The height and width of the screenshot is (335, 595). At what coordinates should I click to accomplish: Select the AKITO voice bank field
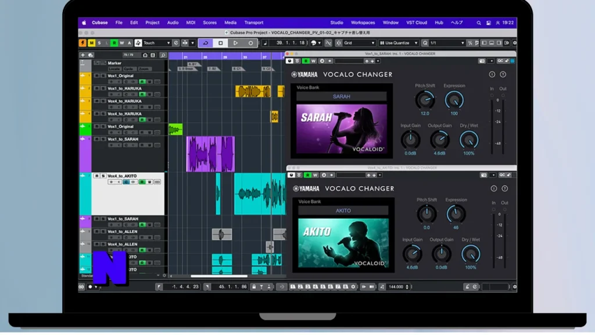click(x=343, y=211)
